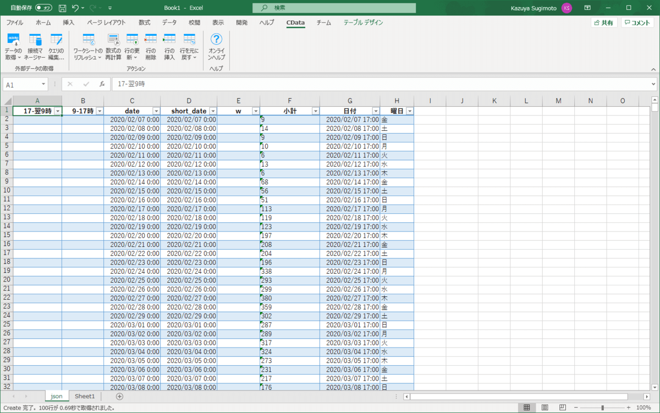Expand the Name Box dropdown arrow
The image size is (660, 413).
point(43,85)
